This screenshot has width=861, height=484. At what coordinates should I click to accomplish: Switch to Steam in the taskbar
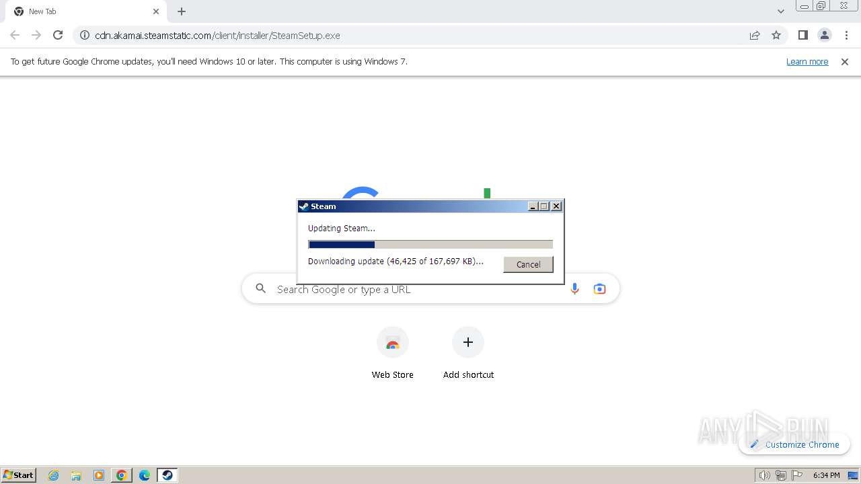click(167, 475)
